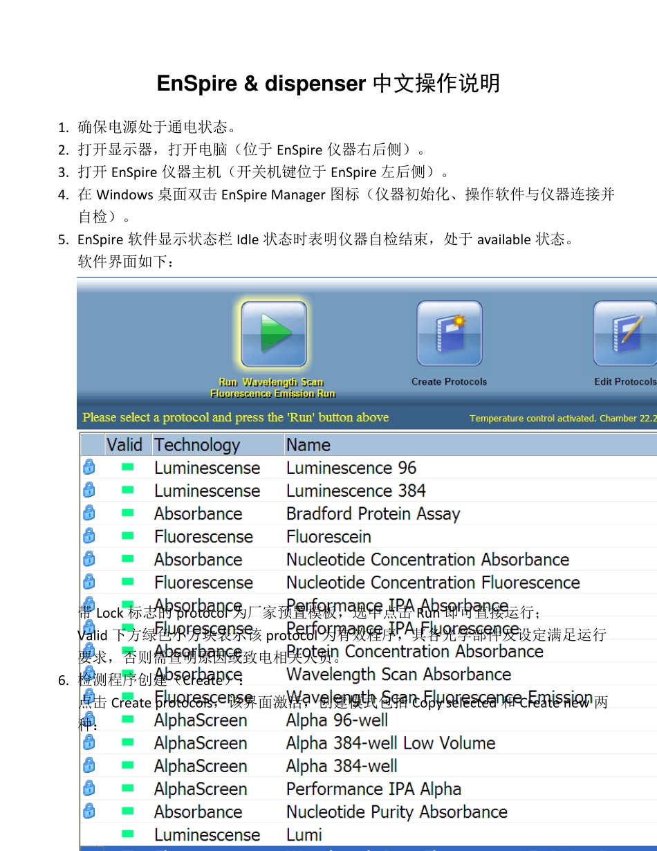
Task: Open the Create Protocols icon
Action: click(x=450, y=333)
